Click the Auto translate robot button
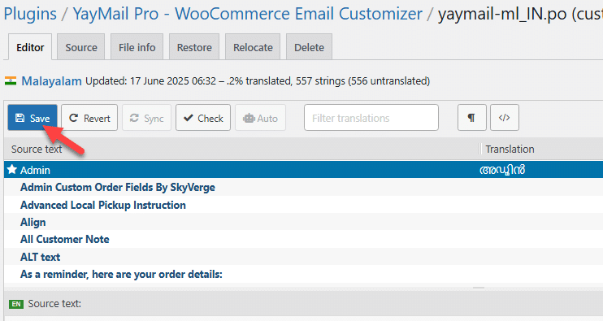Screen dimensions: 603x321 click(260, 118)
